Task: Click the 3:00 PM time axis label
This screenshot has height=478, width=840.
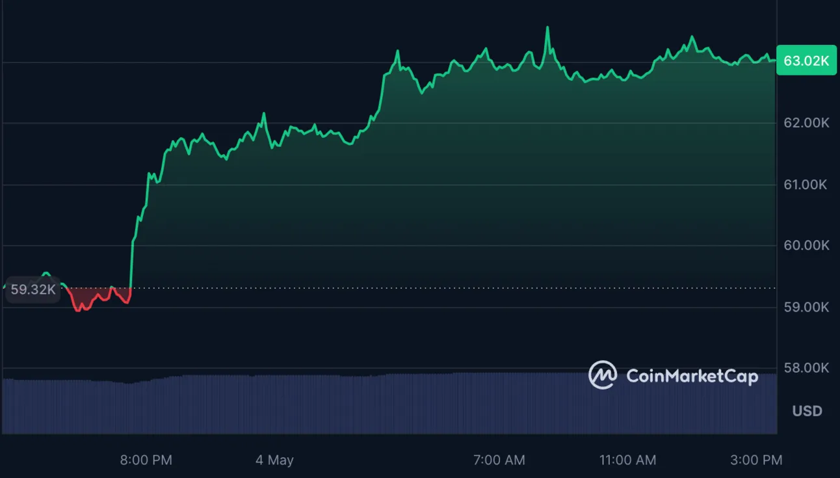Action: pyautogui.click(x=755, y=460)
